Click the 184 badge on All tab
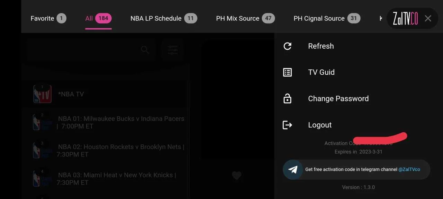Screen dimensions: 443x199 click(103, 18)
